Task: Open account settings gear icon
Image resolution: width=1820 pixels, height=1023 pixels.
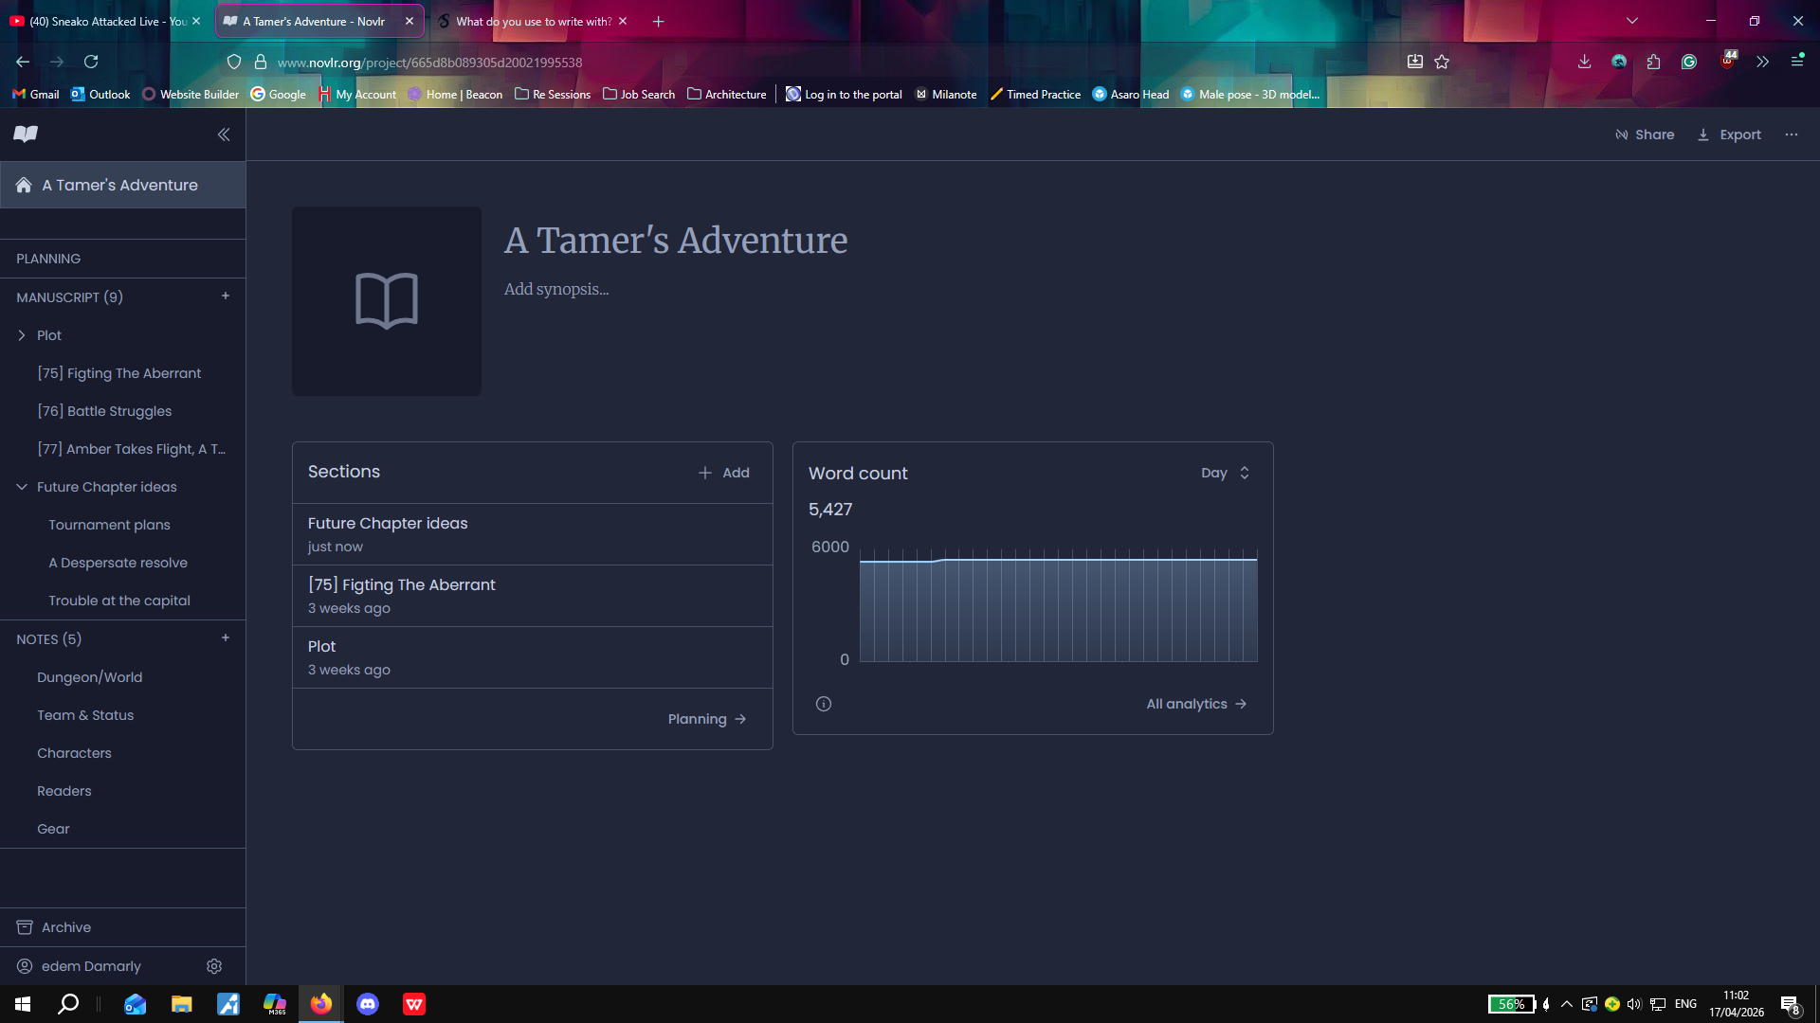Action: coord(214,966)
